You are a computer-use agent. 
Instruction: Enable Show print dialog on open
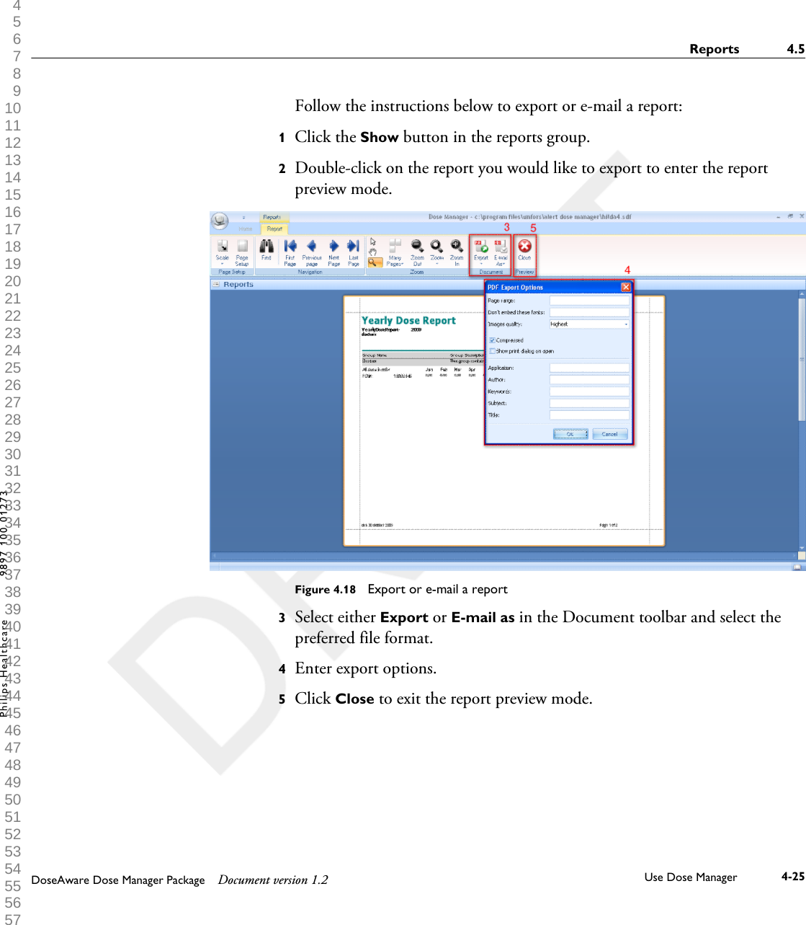492,351
